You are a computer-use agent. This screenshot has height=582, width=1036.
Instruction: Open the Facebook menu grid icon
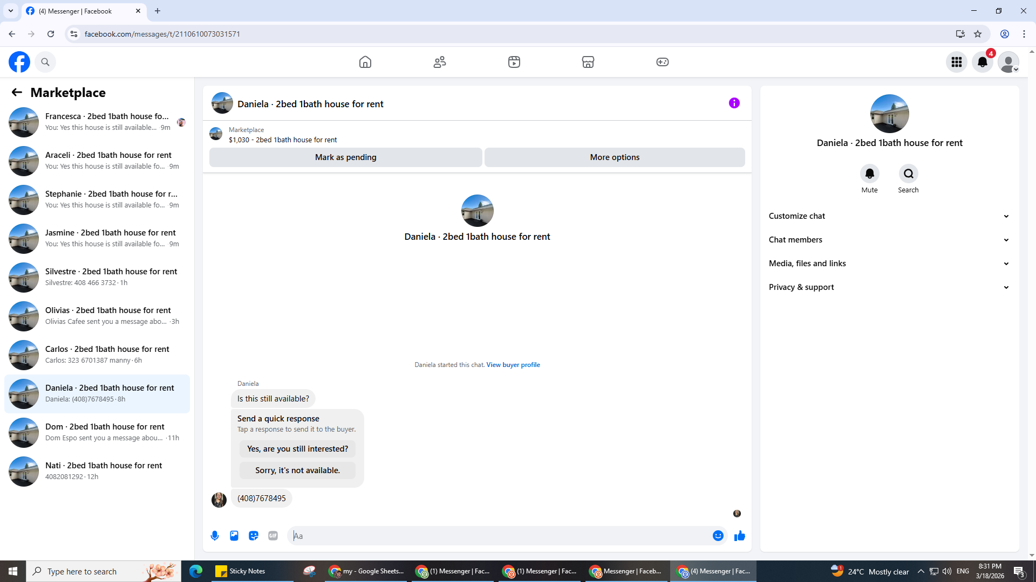(x=957, y=62)
